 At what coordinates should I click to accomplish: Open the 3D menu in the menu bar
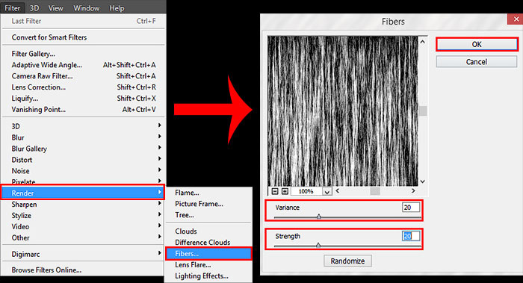coord(34,8)
